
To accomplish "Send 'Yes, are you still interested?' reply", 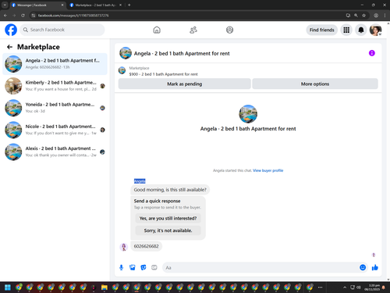I will (x=168, y=218).
